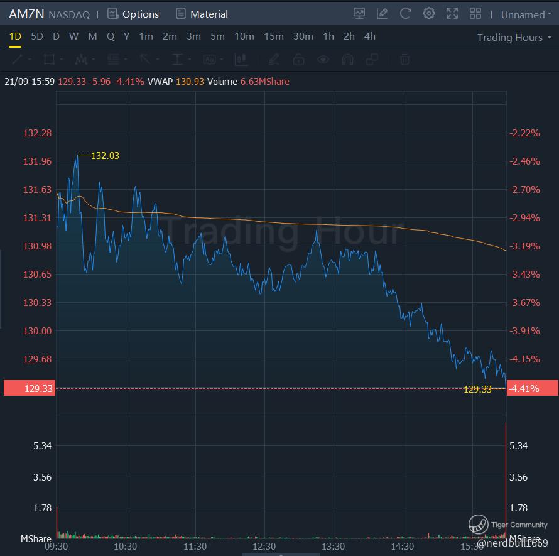
Task: Switch to the 1m interval
Action: [146, 36]
